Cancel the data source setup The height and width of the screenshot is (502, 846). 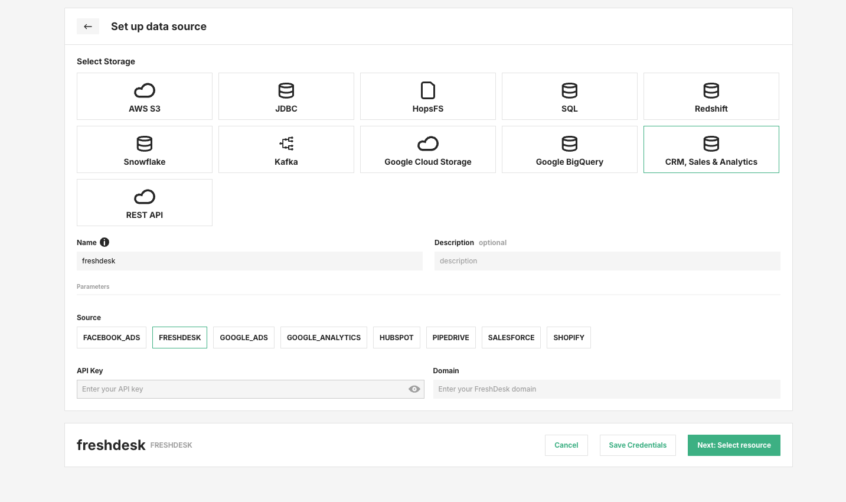click(x=566, y=445)
